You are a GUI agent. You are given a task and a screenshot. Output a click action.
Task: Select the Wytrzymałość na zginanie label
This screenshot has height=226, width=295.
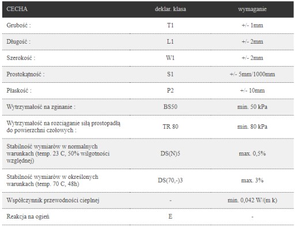(41, 107)
